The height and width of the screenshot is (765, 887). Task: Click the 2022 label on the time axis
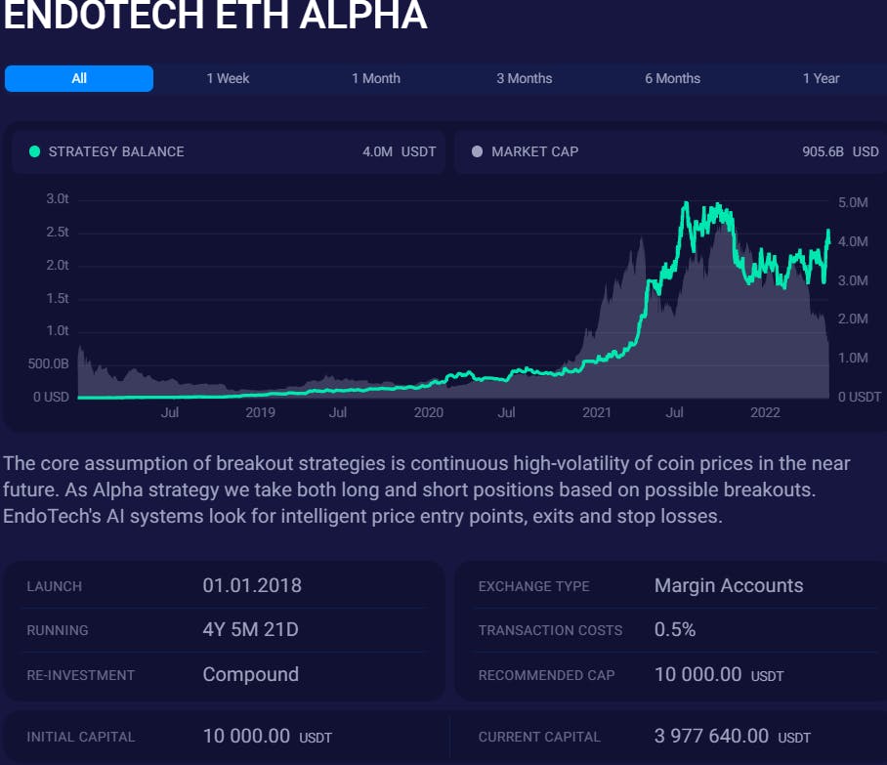tap(765, 412)
